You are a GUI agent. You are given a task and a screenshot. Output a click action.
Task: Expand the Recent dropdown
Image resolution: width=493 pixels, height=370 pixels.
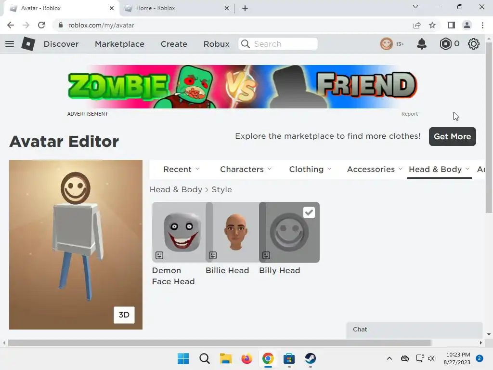pyautogui.click(x=182, y=169)
